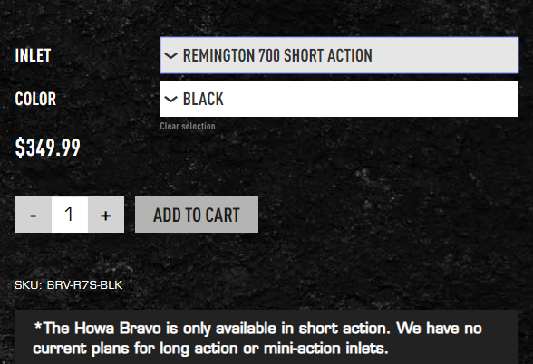
Task: Click the word ACTION in Inlet dropdown
Action: pos(350,55)
